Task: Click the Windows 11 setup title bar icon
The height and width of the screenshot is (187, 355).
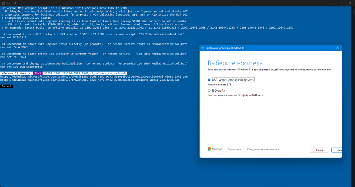Action: [x=203, y=48]
